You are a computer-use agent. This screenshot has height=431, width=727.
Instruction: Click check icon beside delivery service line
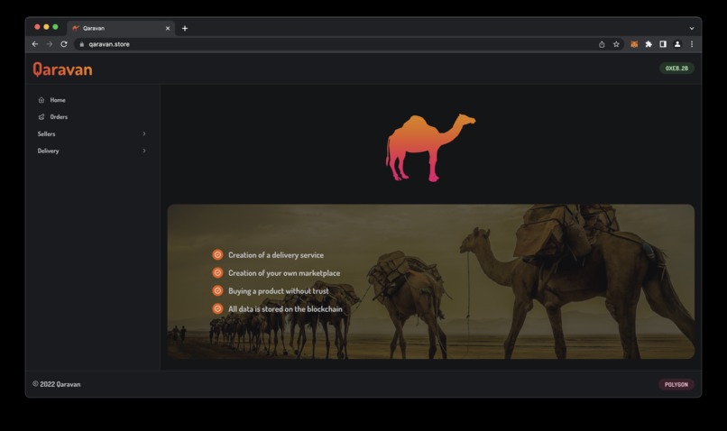[217, 255]
